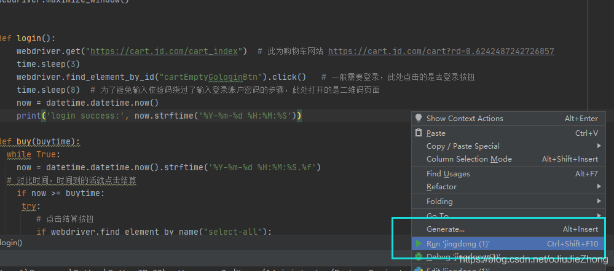Click the clipboard Paste icon
The height and width of the screenshot is (271, 614).
coord(419,133)
